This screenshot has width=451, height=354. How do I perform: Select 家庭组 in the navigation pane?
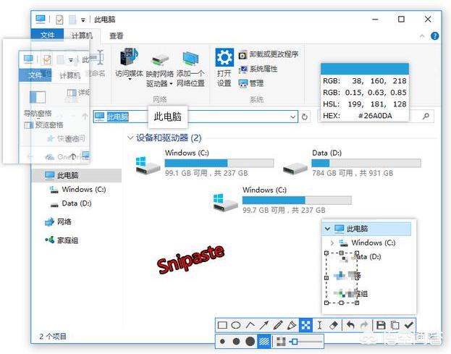[62, 240]
